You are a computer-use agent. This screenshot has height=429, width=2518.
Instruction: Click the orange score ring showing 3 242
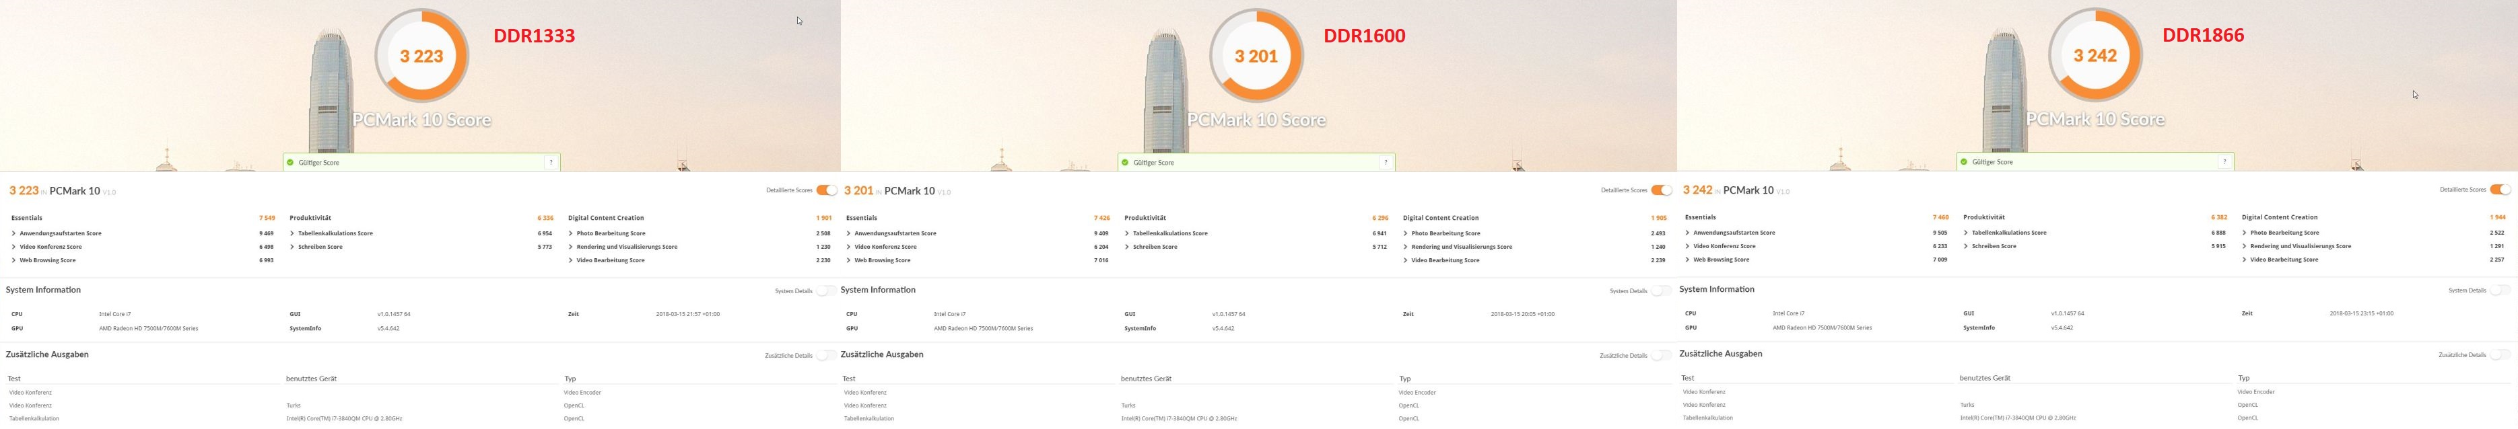tap(2095, 54)
